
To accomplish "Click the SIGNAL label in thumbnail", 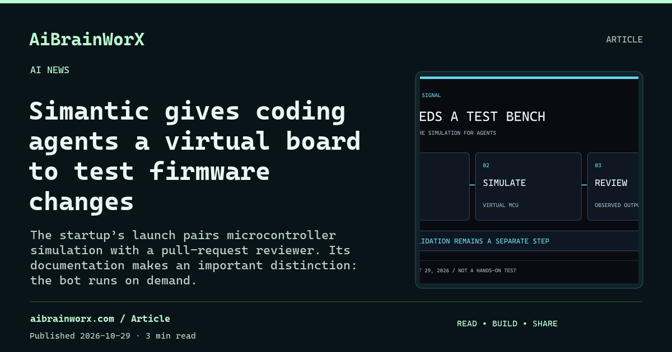I will point(431,96).
